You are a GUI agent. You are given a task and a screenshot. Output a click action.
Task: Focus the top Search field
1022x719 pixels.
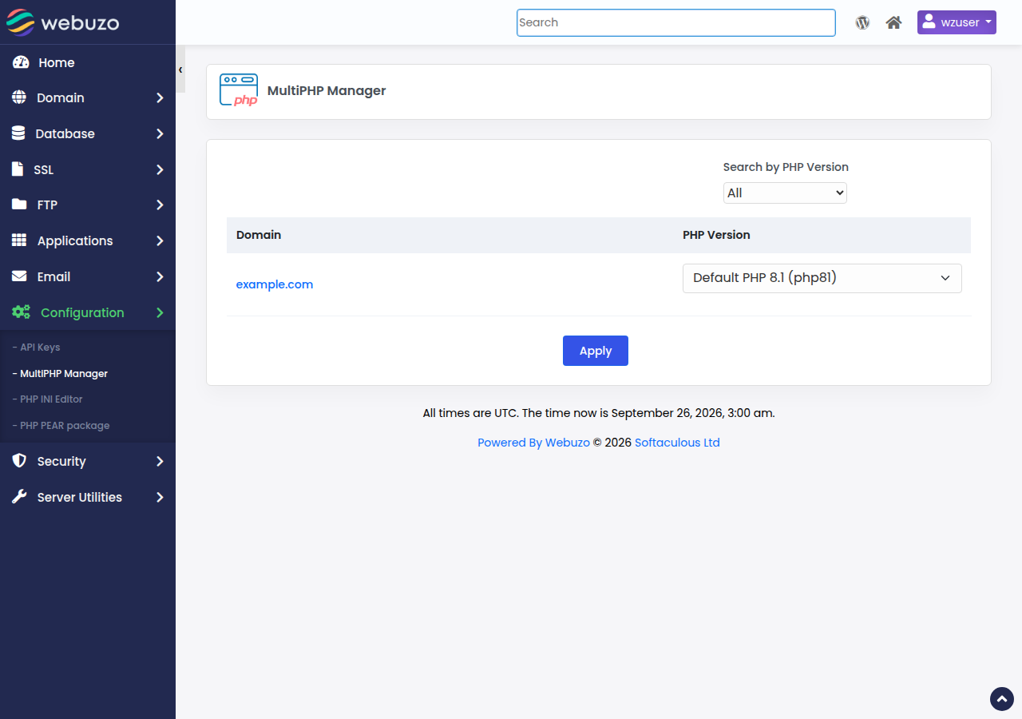click(x=676, y=22)
